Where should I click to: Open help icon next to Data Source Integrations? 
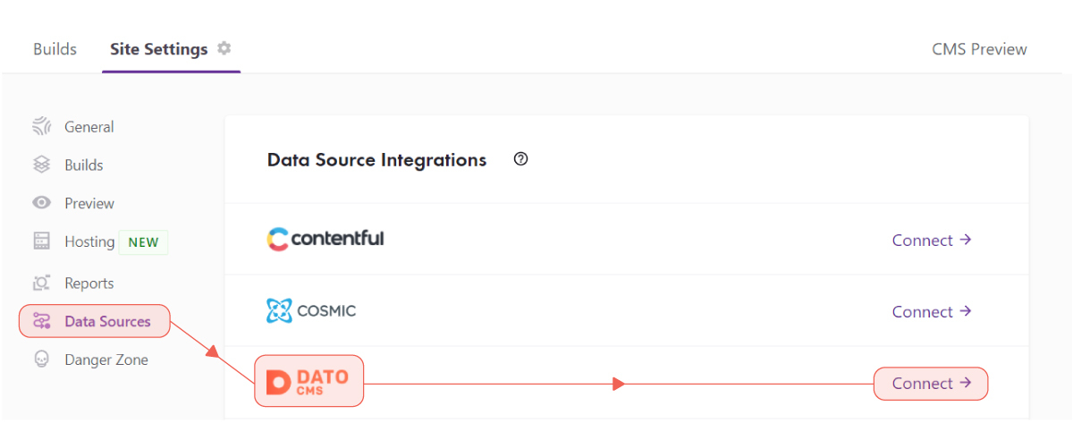tap(521, 159)
